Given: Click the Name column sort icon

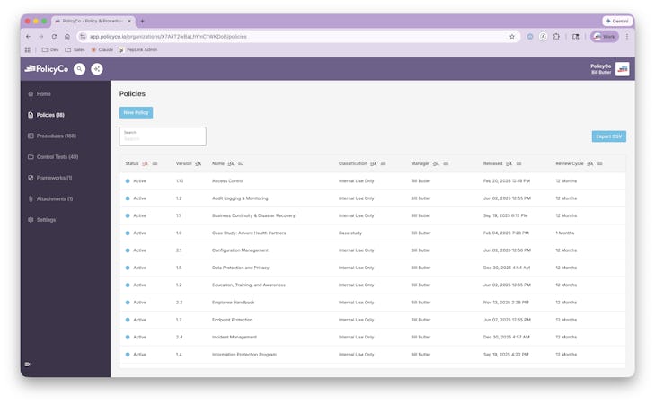Looking at the screenshot, I should [240, 163].
